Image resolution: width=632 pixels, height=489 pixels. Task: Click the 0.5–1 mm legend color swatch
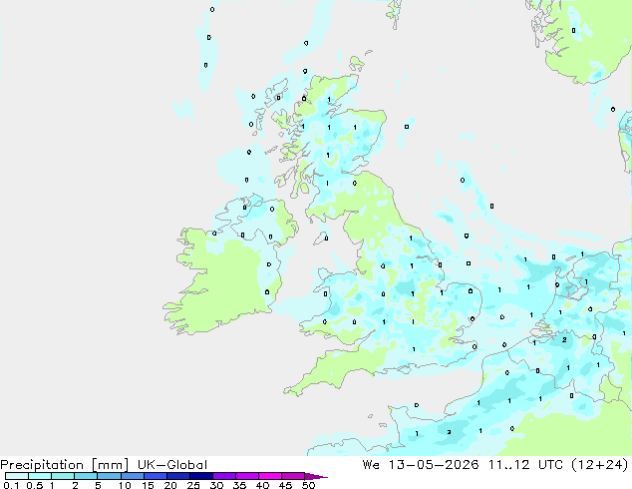40,476
